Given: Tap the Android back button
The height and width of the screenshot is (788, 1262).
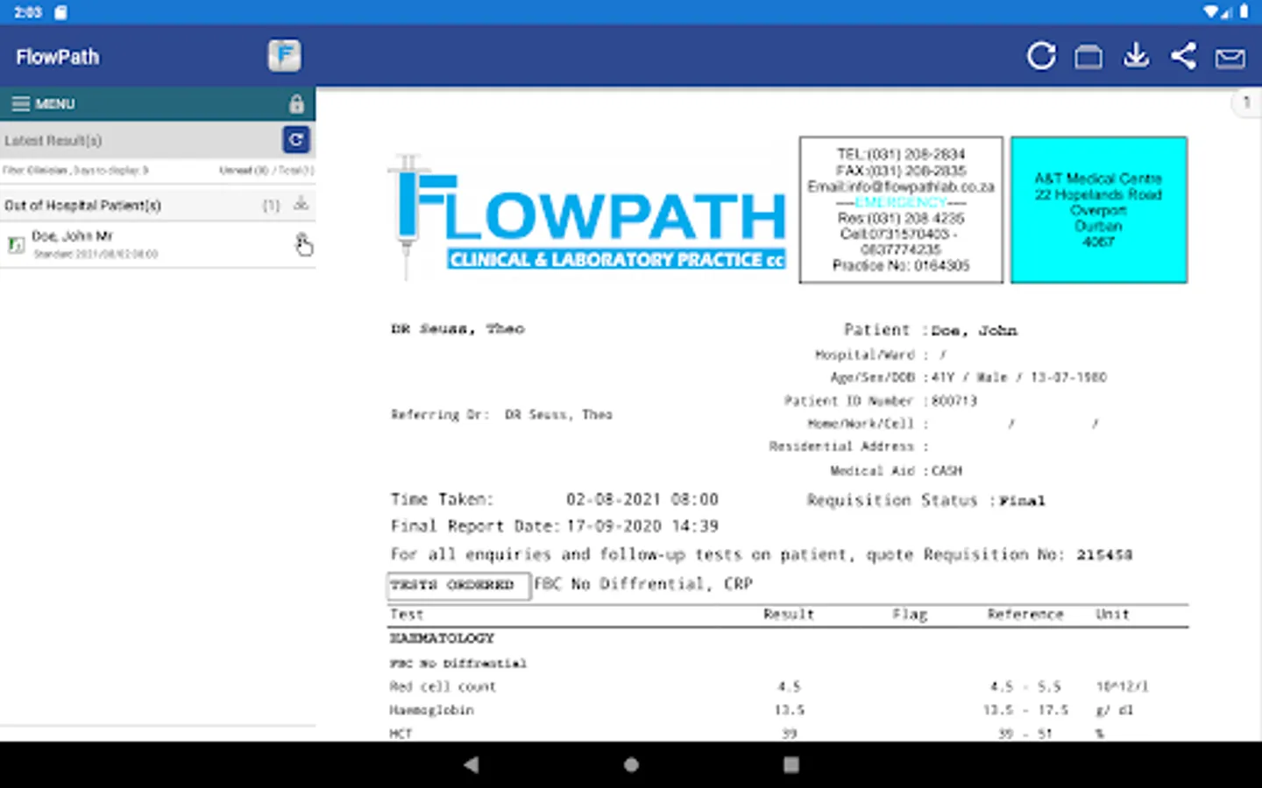Looking at the screenshot, I should [x=471, y=764].
